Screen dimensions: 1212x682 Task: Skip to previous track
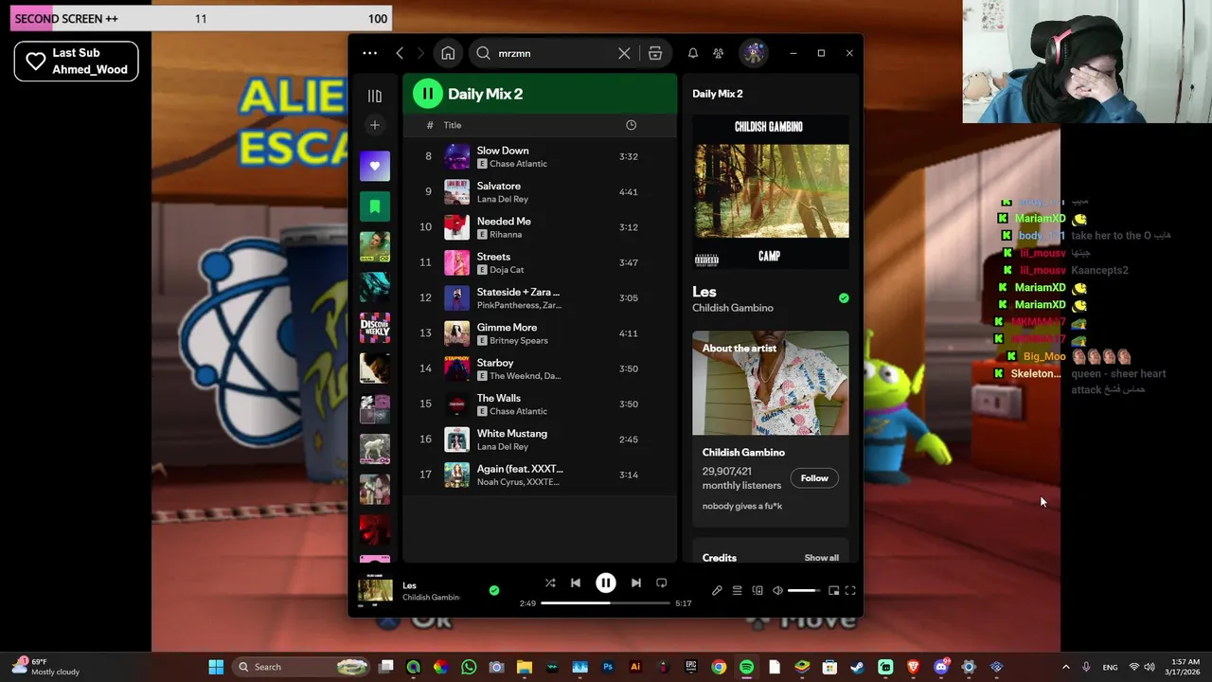click(575, 583)
